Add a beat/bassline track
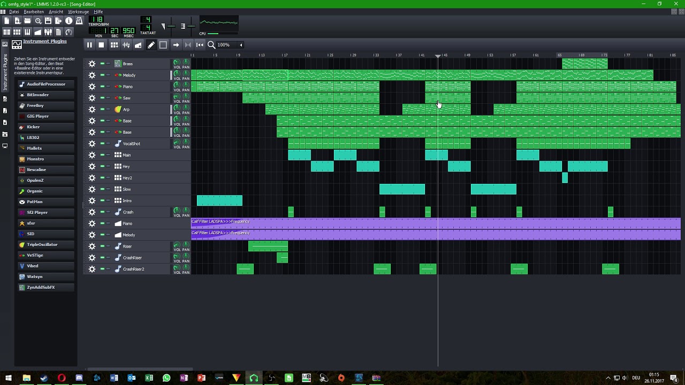Image resolution: width=685 pixels, height=385 pixels. pos(114,45)
